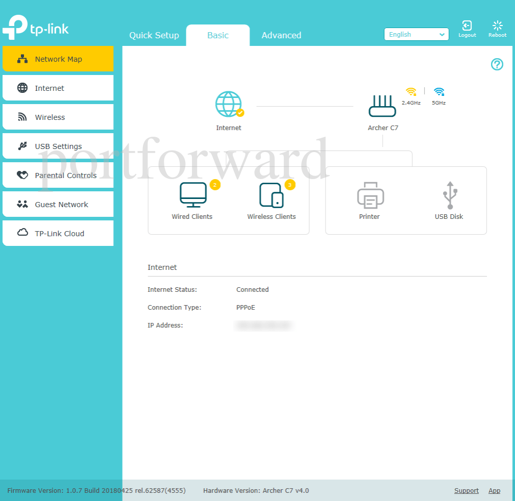Click the Logout icon
This screenshot has width=515, height=501.
pos(467,28)
